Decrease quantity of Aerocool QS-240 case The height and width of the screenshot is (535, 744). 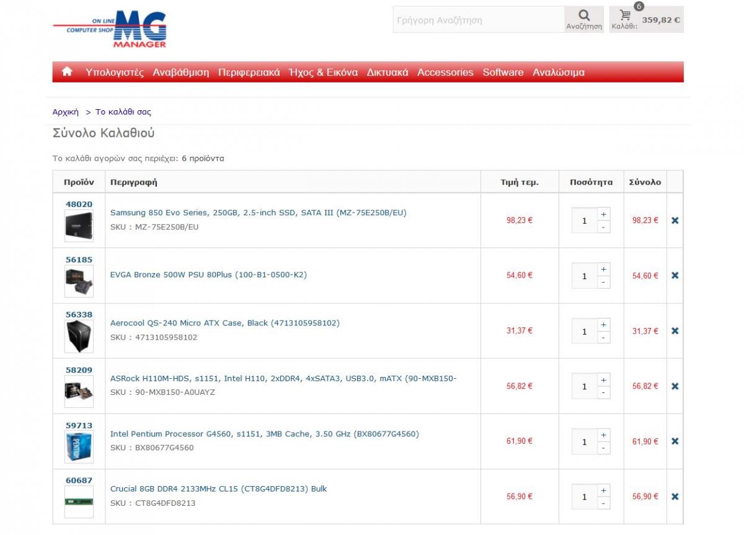click(x=603, y=337)
